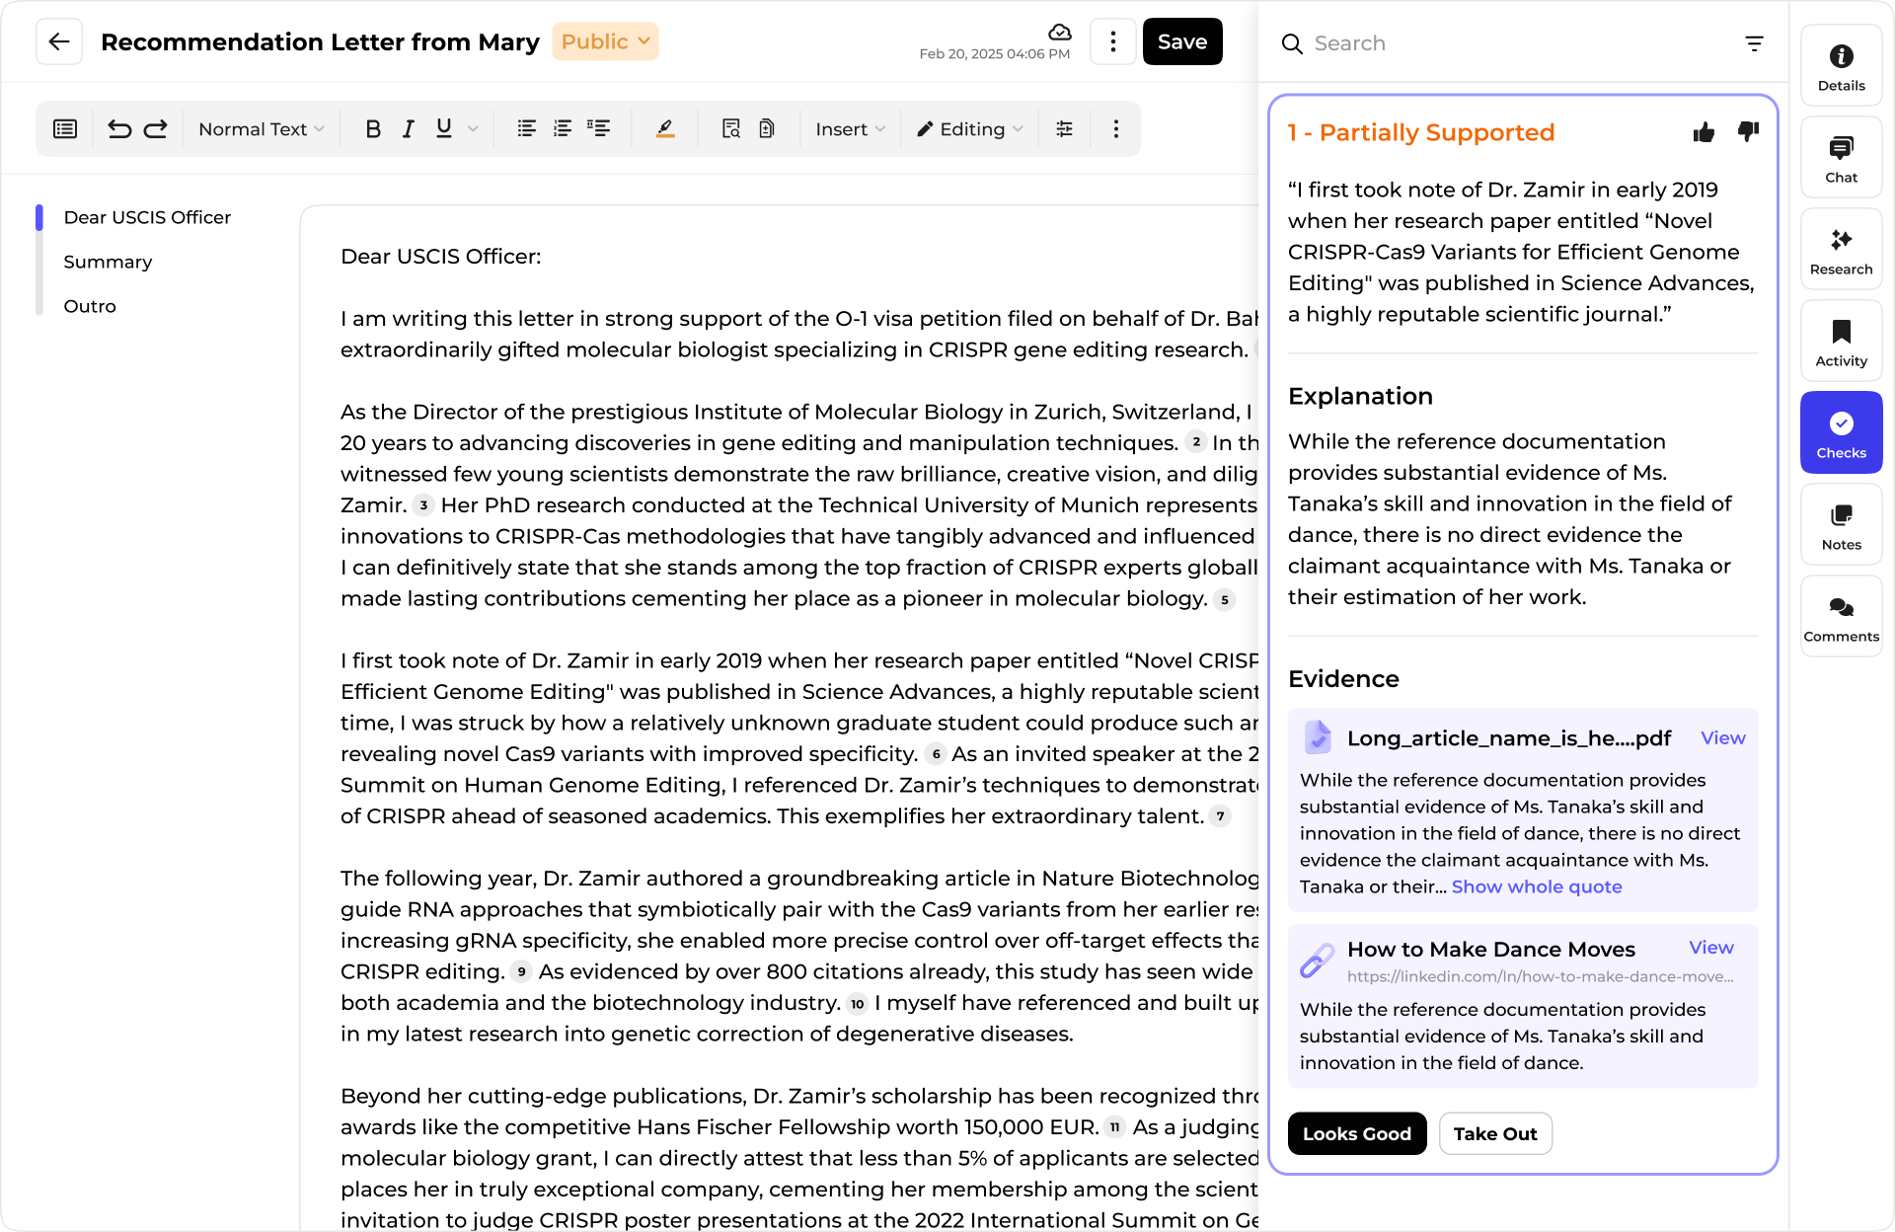Go back using the arrow button
This screenshot has height=1232, width=1895.
tap(59, 41)
